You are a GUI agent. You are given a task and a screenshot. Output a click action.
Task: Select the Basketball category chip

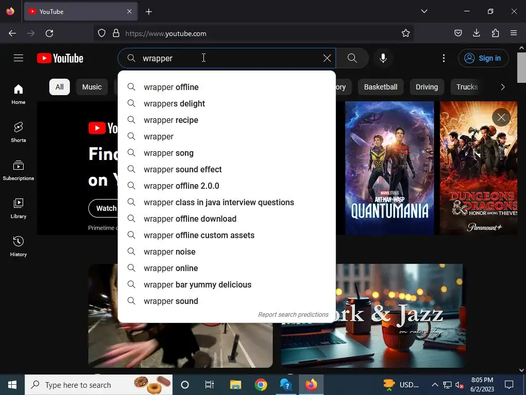coord(381,87)
